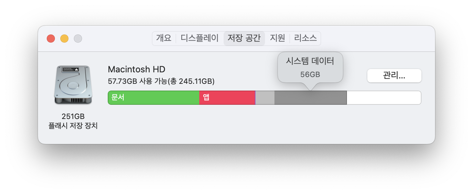Switch to the 개요 tab
The image size is (473, 194).
pos(164,38)
